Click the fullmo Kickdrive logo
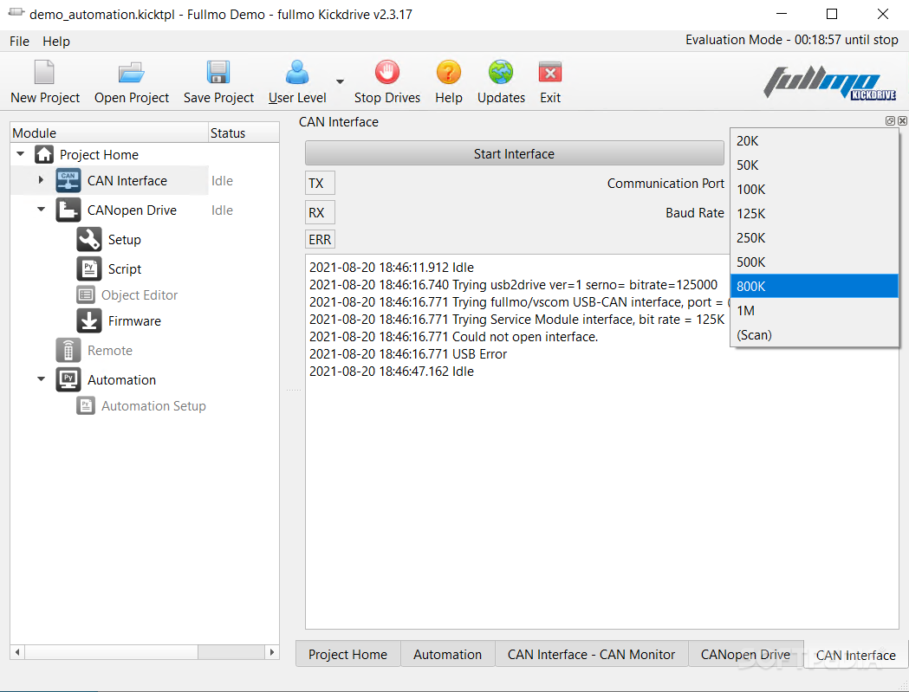 [830, 83]
